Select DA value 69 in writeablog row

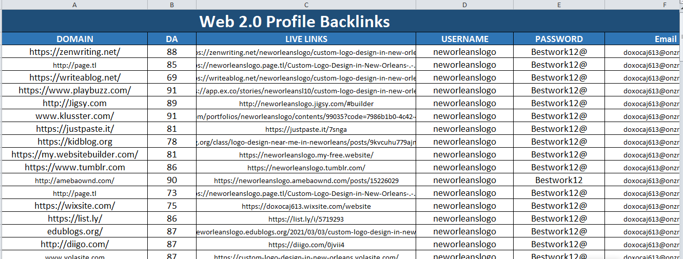pyautogui.click(x=172, y=77)
